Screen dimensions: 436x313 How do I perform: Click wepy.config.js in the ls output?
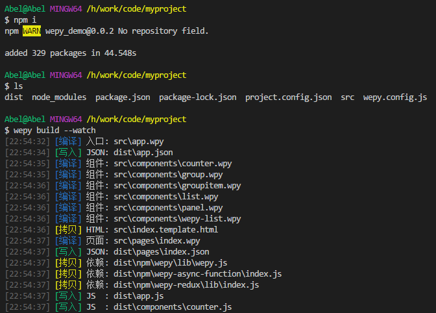coord(395,97)
